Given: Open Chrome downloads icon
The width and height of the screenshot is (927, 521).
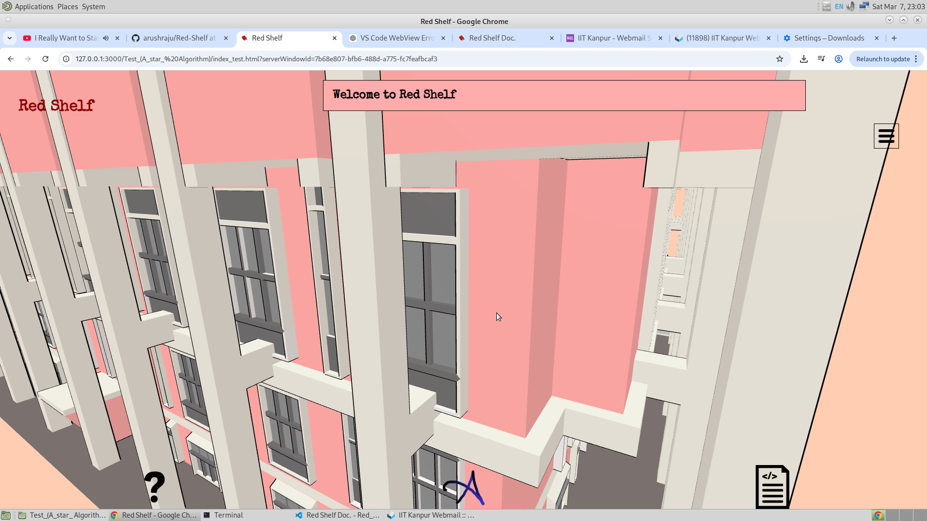Looking at the screenshot, I should [804, 59].
